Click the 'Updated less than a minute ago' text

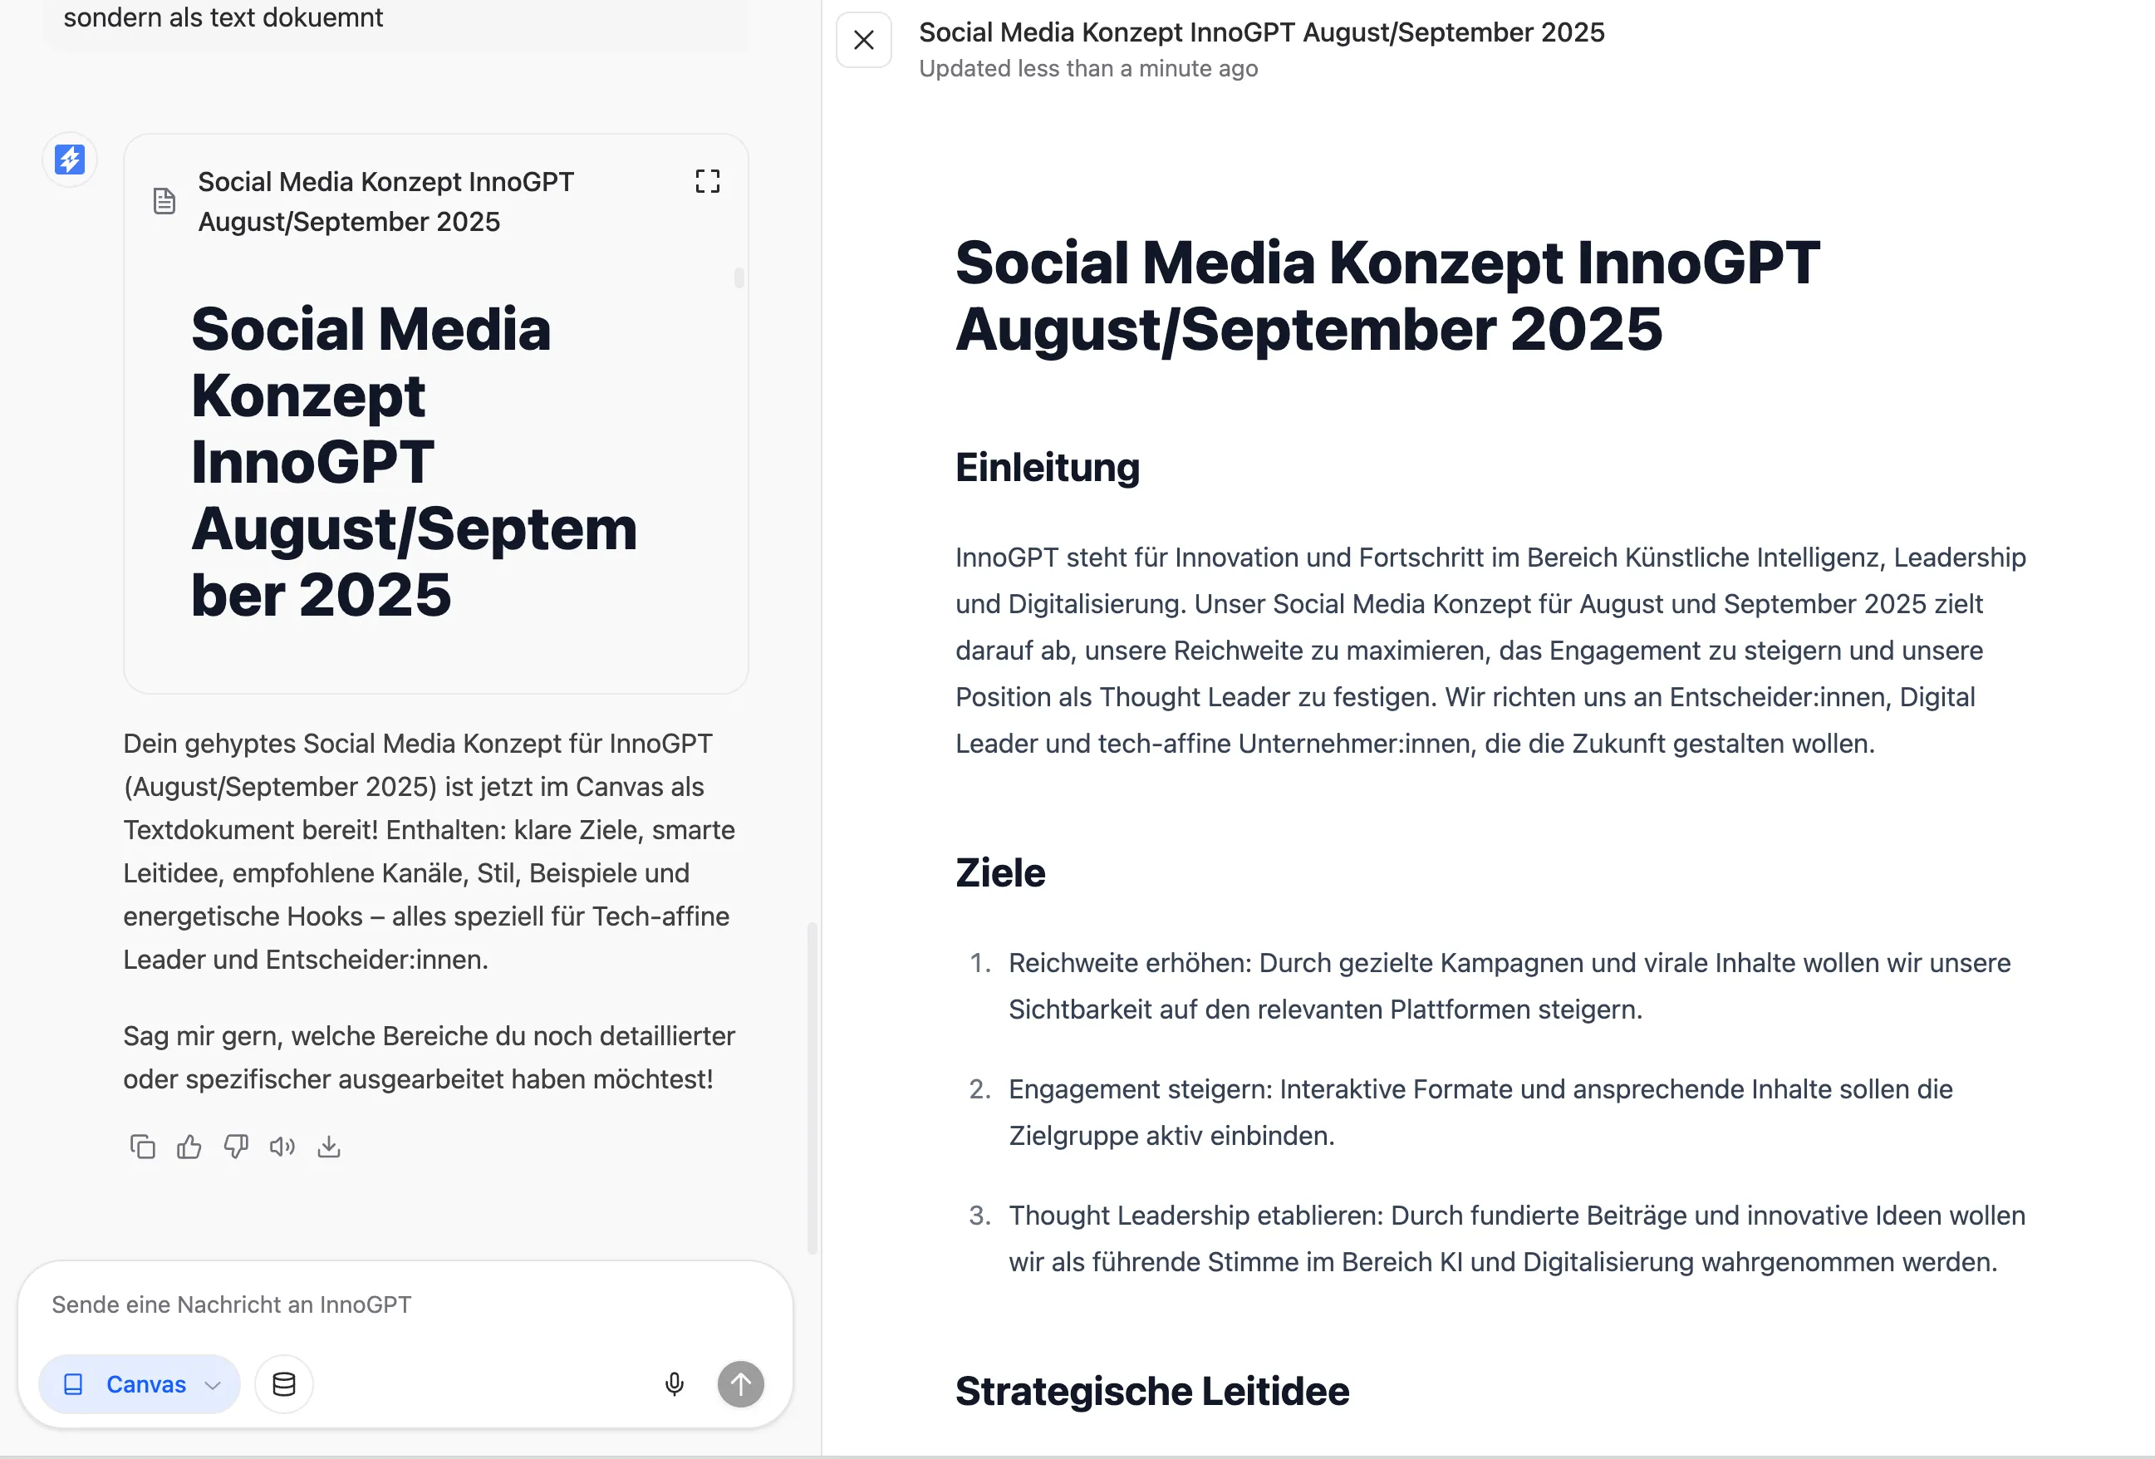coord(1087,69)
